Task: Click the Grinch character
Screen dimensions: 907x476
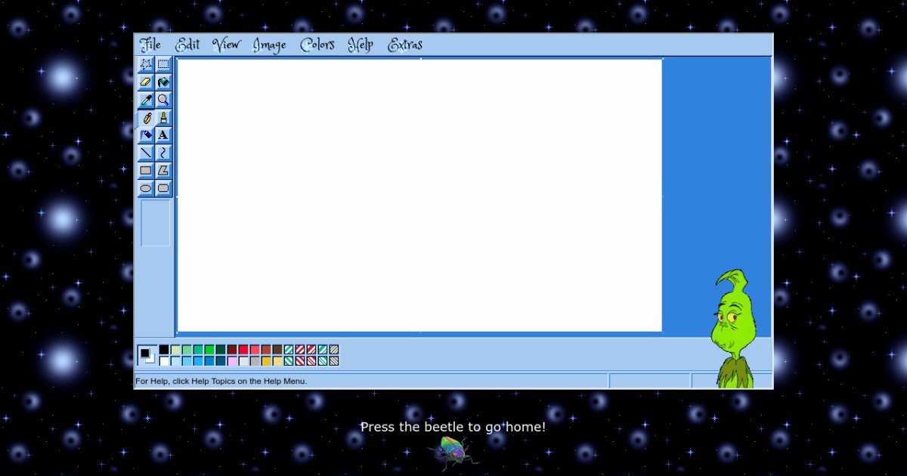Action: [732, 331]
